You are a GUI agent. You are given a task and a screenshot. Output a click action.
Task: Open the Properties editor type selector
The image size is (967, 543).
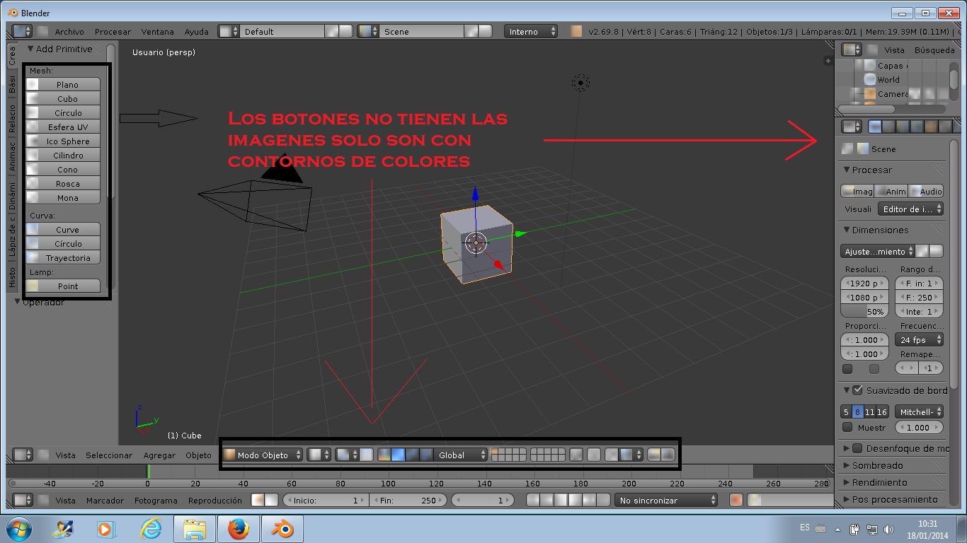click(x=851, y=127)
